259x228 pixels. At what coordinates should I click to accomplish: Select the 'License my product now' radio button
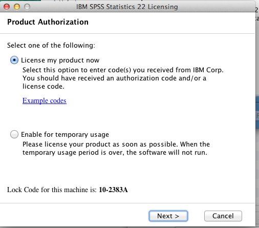(14, 60)
